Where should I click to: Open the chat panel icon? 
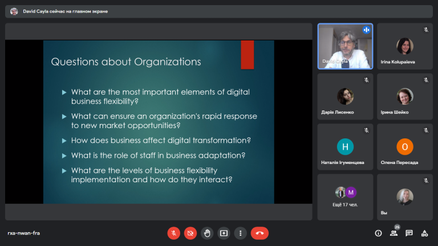(x=409, y=233)
